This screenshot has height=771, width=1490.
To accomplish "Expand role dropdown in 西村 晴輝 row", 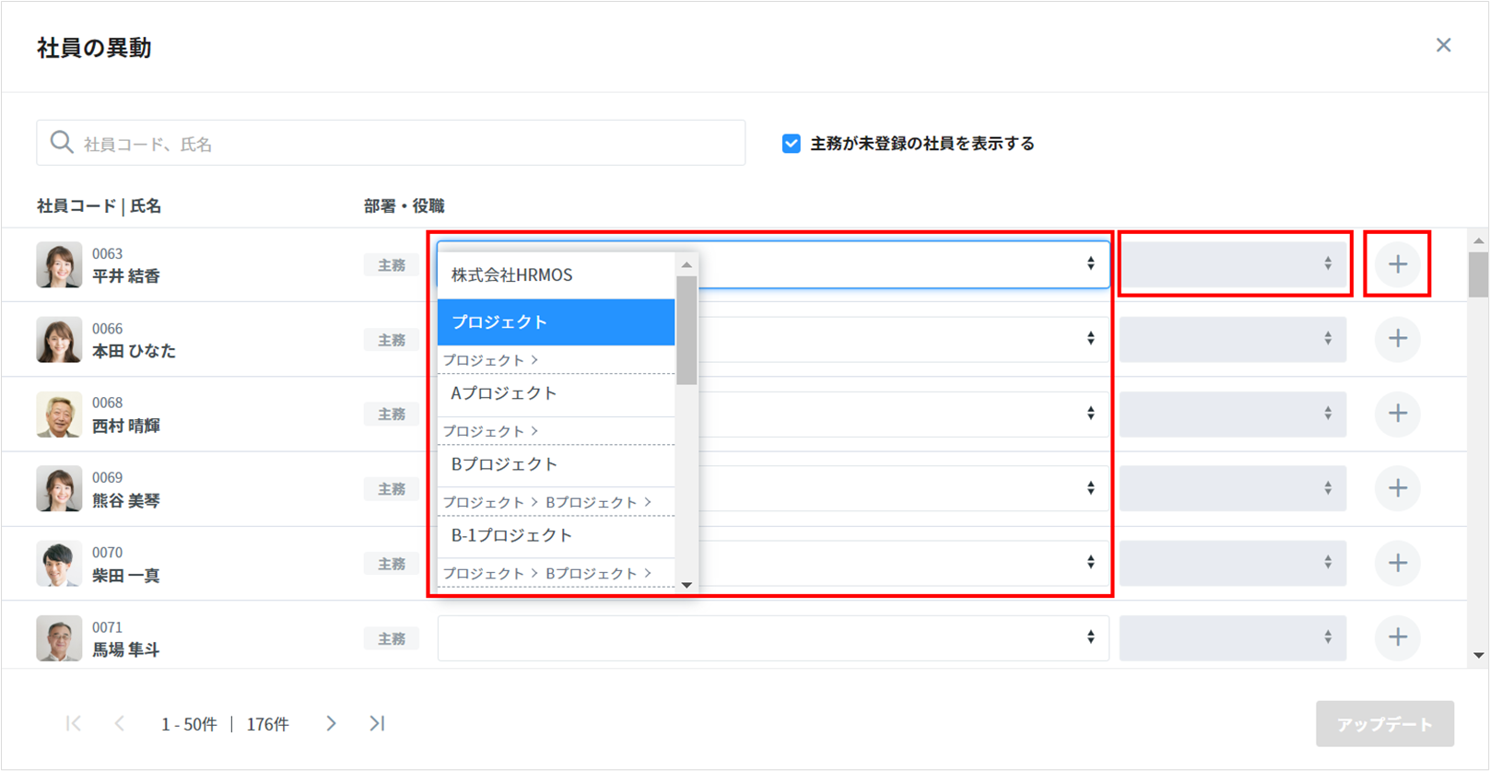I will click(1232, 414).
